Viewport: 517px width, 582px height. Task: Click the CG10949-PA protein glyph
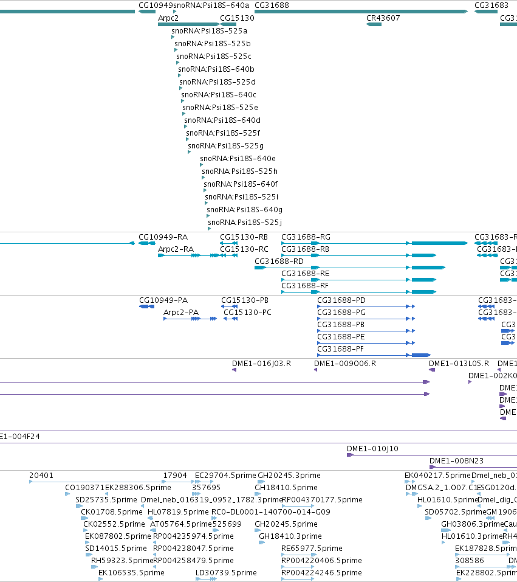147,307
